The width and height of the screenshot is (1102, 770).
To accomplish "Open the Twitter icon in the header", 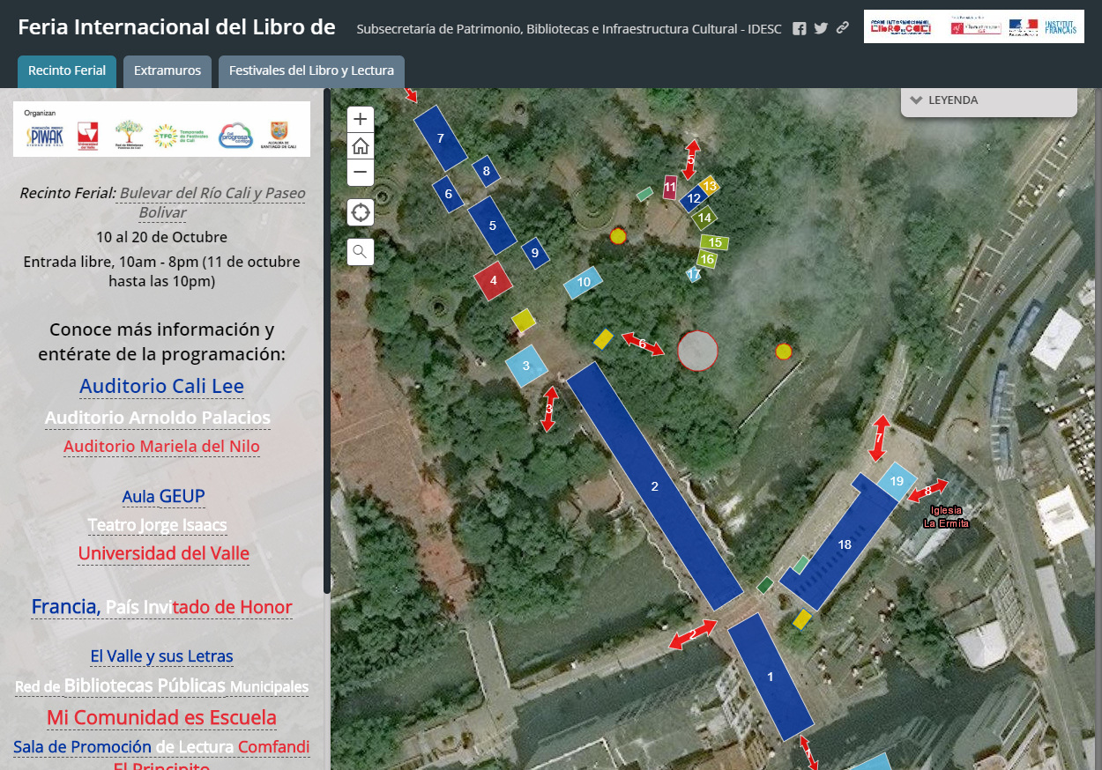I will tap(820, 28).
